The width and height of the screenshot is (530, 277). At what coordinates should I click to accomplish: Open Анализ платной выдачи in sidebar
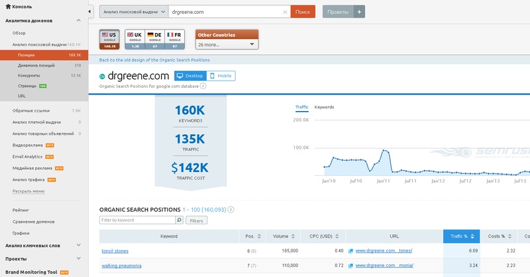pos(36,122)
